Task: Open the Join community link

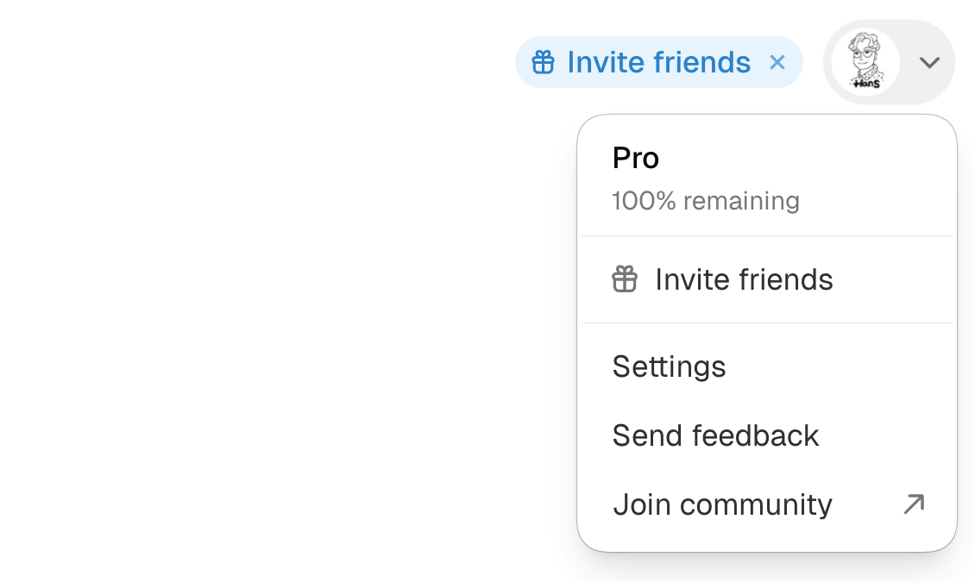Action: click(x=767, y=504)
